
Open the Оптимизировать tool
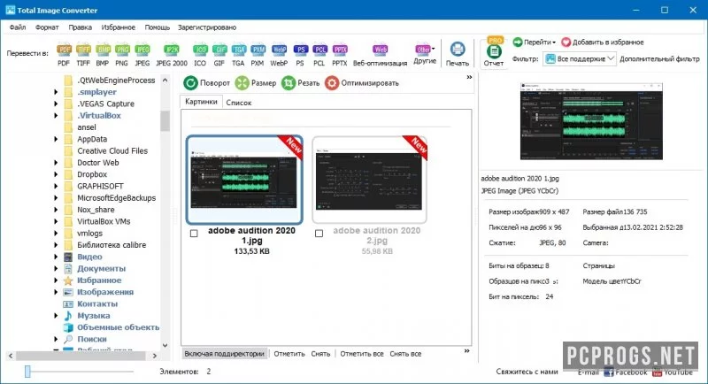[362, 83]
